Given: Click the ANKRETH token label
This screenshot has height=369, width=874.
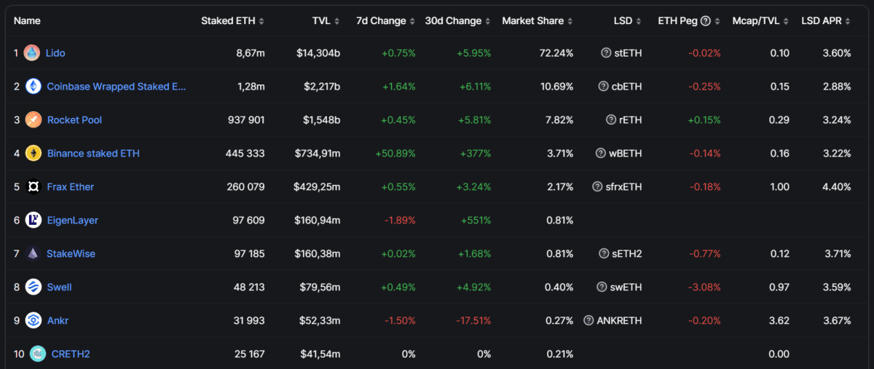Looking at the screenshot, I should click(x=620, y=321).
